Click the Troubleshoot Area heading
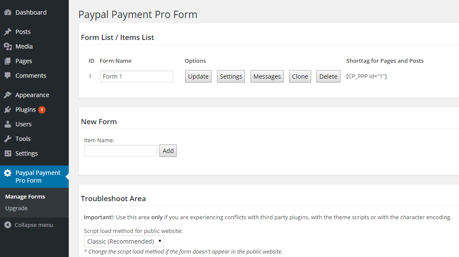The height and width of the screenshot is (257, 459). tap(113, 199)
